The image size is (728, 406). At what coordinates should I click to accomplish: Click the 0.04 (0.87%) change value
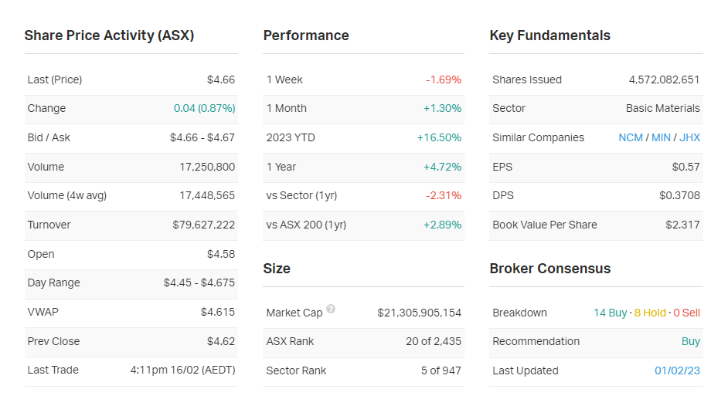tap(204, 108)
